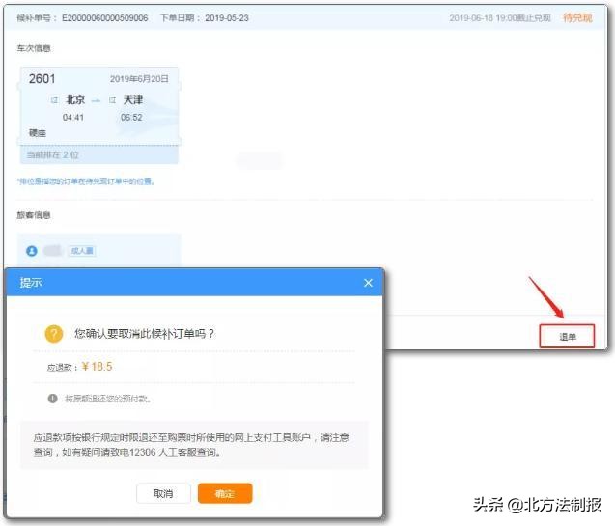
Task: Select the 成人票 tag
Action: (82, 251)
